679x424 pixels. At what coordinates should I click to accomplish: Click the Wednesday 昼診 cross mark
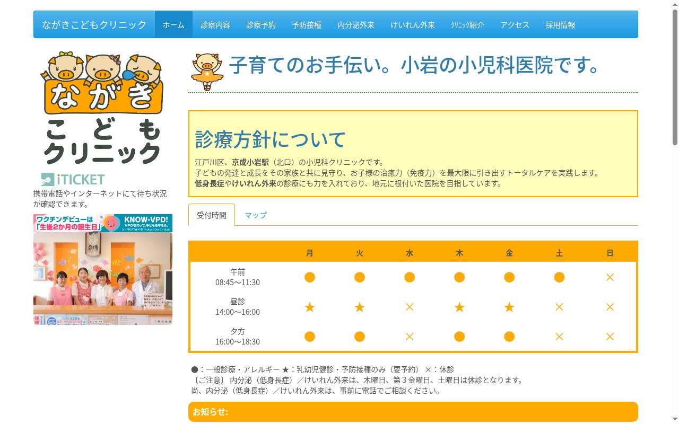pyautogui.click(x=410, y=307)
